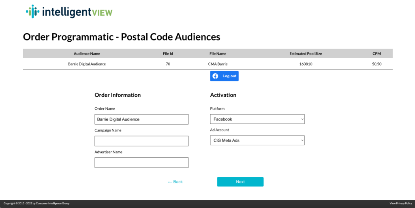Select the Barrie Digital Audience table row

[208, 64]
